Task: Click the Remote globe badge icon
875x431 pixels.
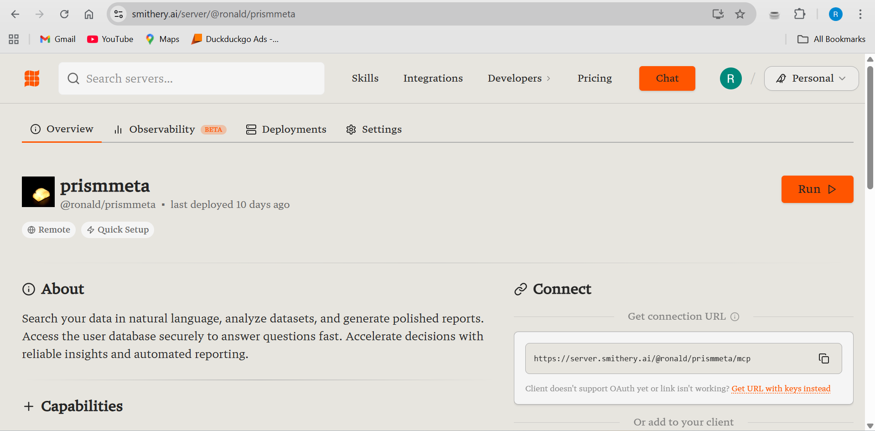Action: tap(31, 229)
